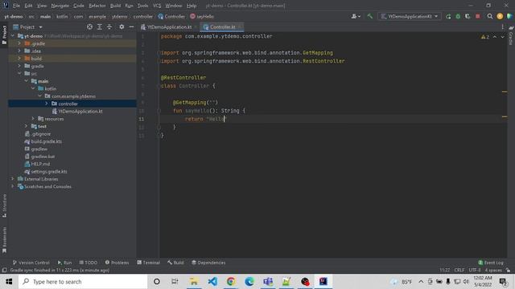Screen dimensions: 515x289
Task: Open Google Chrome from taskbar
Action: (x=231, y=282)
